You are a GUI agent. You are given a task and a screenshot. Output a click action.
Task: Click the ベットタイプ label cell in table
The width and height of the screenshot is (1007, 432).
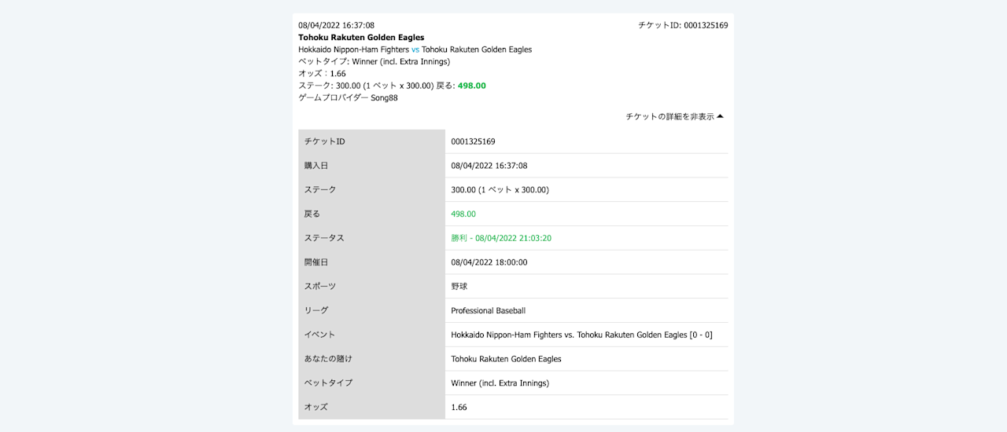371,383
